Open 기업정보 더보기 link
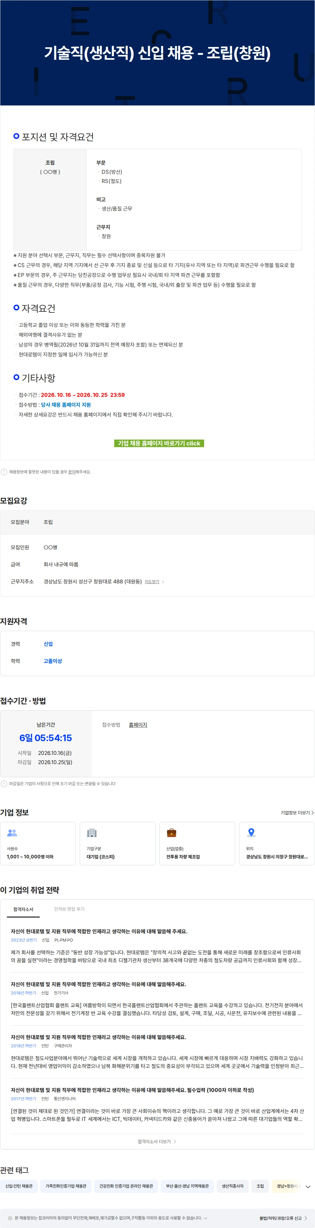 297,813
